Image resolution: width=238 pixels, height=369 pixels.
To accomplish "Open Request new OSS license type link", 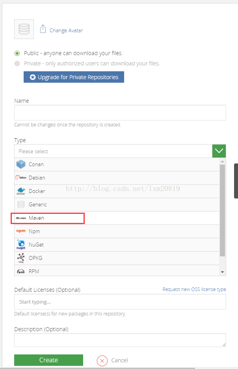I will (194, 289).
